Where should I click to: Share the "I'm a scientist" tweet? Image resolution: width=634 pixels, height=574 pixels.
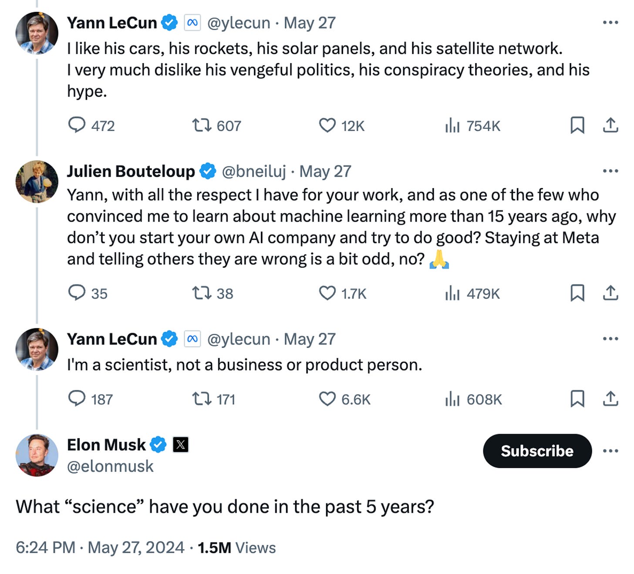[610, 398]
